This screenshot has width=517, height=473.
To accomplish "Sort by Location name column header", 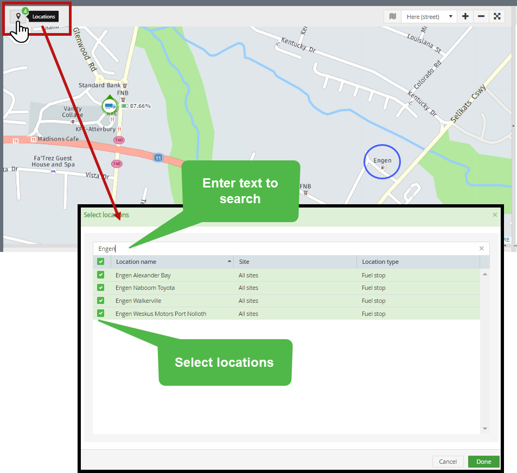I will 172,262.
